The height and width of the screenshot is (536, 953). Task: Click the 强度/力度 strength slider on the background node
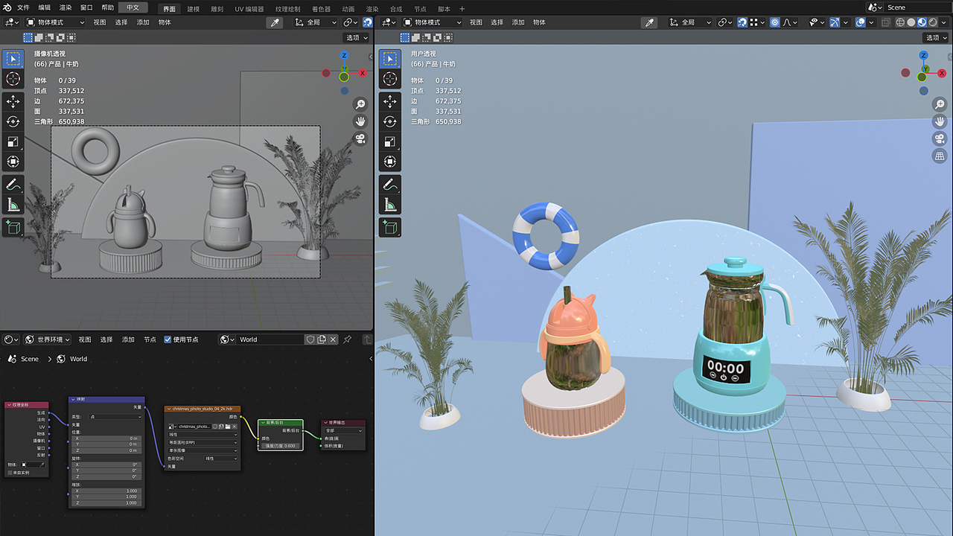pos(279,444)
